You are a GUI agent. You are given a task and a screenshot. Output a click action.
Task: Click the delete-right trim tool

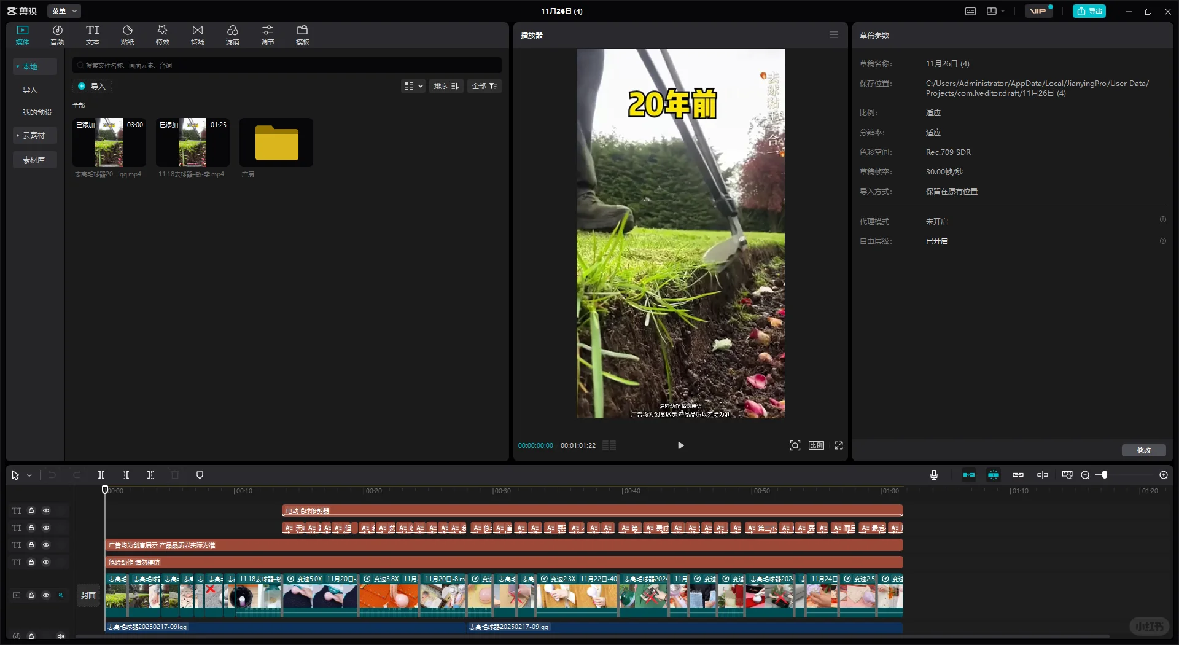tap(150, 475)
